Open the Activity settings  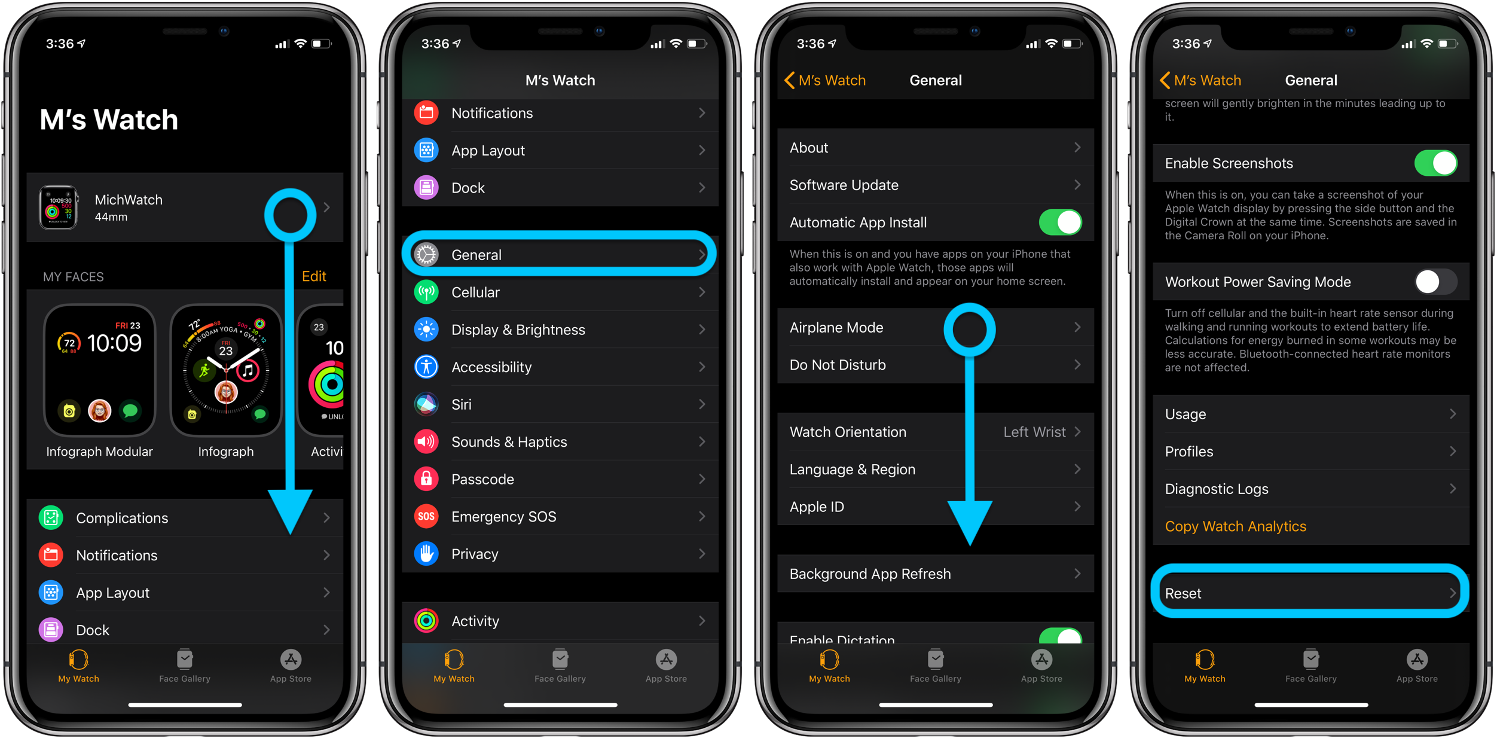(x=563, y=618)
